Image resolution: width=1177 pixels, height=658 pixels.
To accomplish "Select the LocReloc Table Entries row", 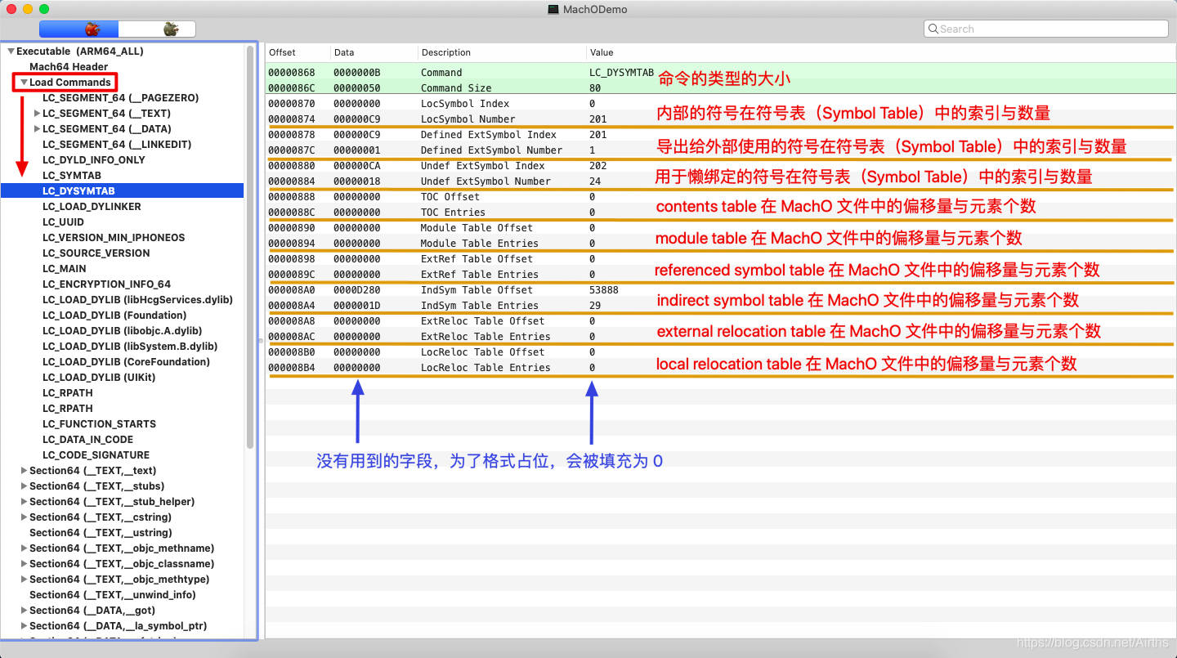I will click(x=721, y=368).
